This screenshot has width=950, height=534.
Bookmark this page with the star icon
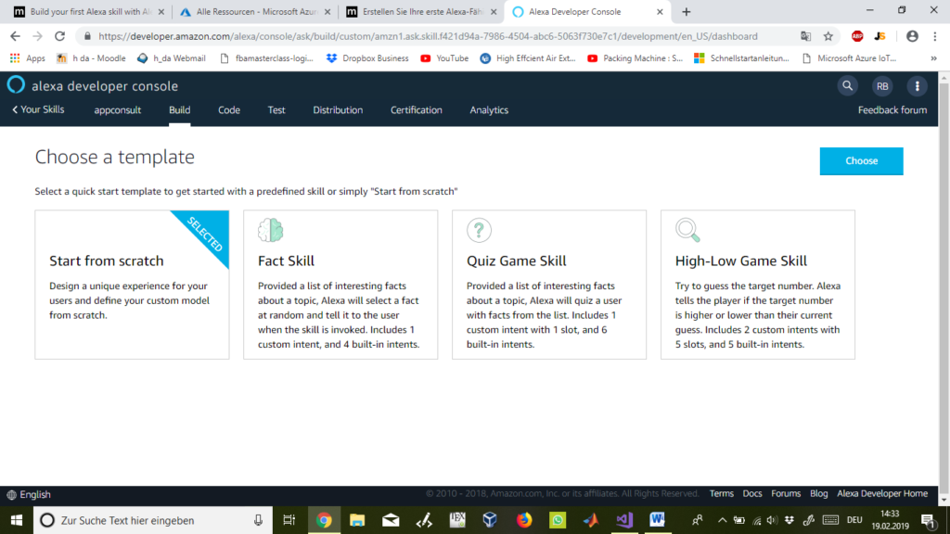click(x=828, y=36)
